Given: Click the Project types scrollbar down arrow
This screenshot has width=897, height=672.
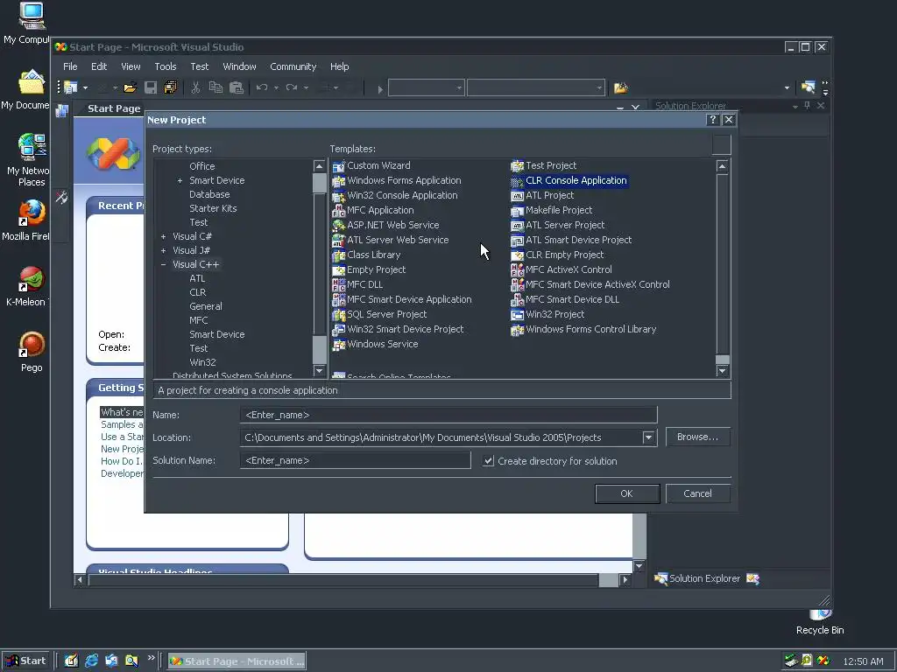Looking at the screenshot, I should [x=319, y=371].
